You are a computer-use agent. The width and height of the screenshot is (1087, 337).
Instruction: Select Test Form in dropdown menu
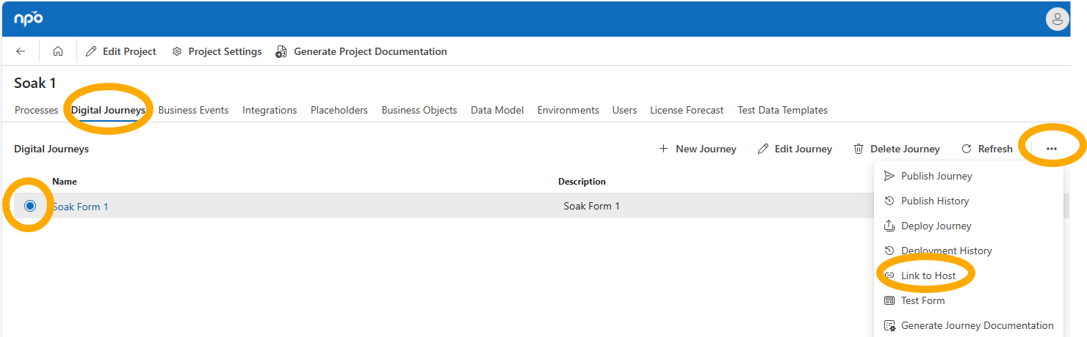pos(922,300)
